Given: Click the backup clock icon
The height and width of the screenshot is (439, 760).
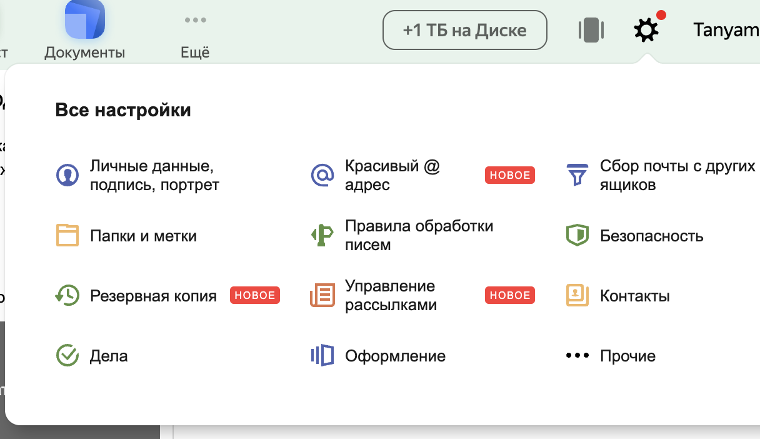Looking at the screenshot, I should pyautogui.click(x=67, y=295).
